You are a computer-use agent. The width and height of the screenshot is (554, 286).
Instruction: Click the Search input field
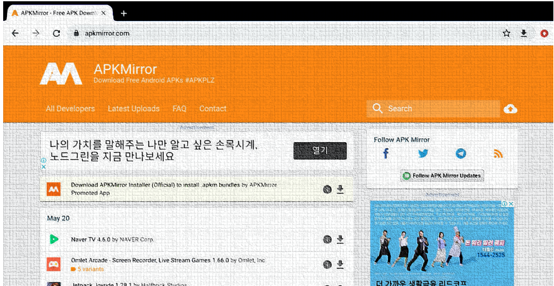(433, 108)
